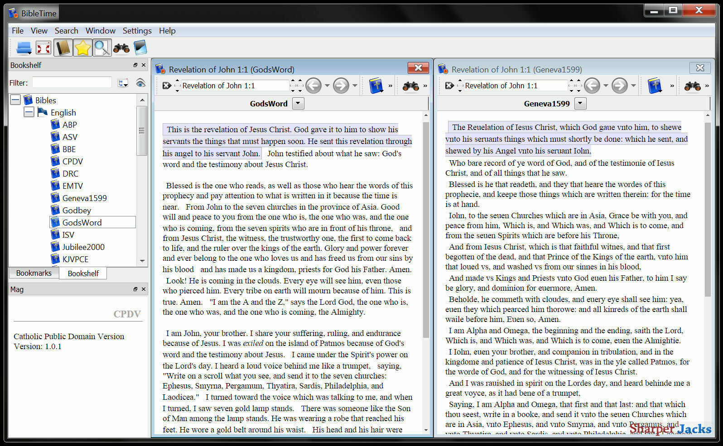This screenshot has height=446, width=723.
Task: Toggle the Mag panel via magnifier icon
Action: pyautogui.click(x=102, y=48)
